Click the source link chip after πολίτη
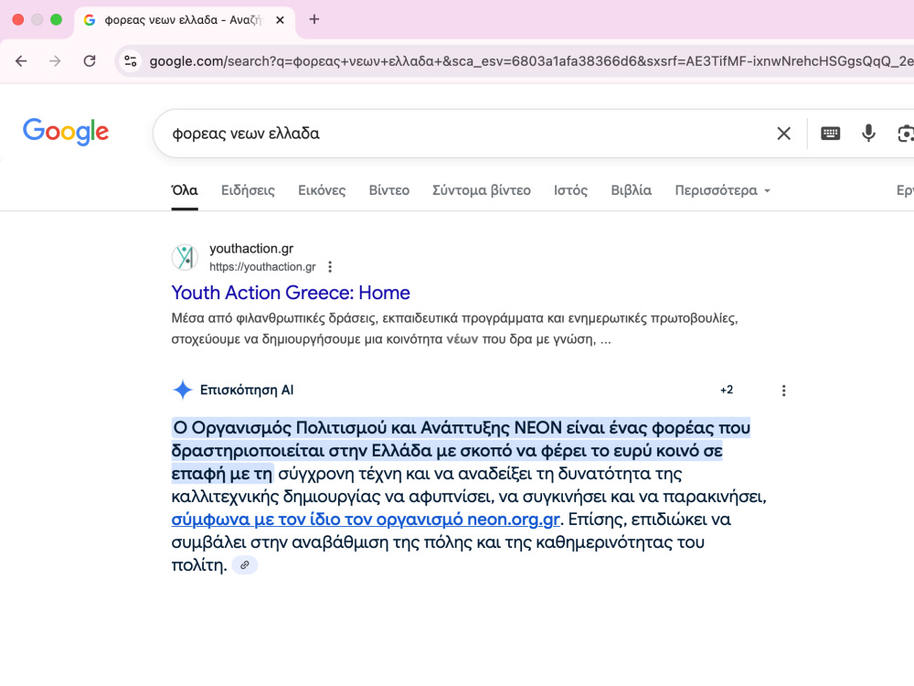 pyautogui.click(x=245, y=565)
